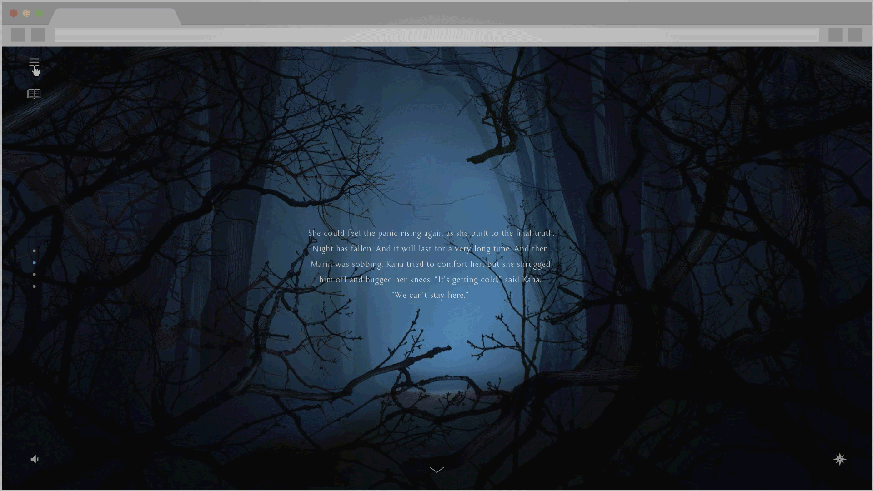The width and height of the screenshot is (873, 491).
Task: Go to the third page dot
Action: (34, 275)
